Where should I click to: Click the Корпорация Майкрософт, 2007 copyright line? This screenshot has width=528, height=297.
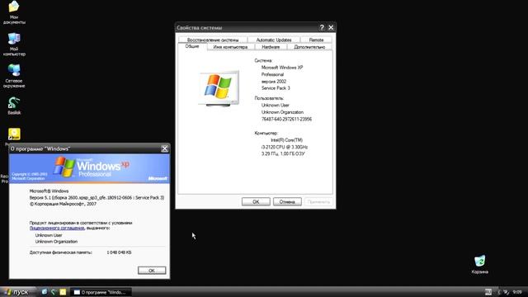63,204
